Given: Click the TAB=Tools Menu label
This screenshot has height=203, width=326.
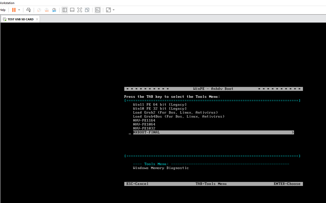Looking at the screenshot, I should pos(211,184).
